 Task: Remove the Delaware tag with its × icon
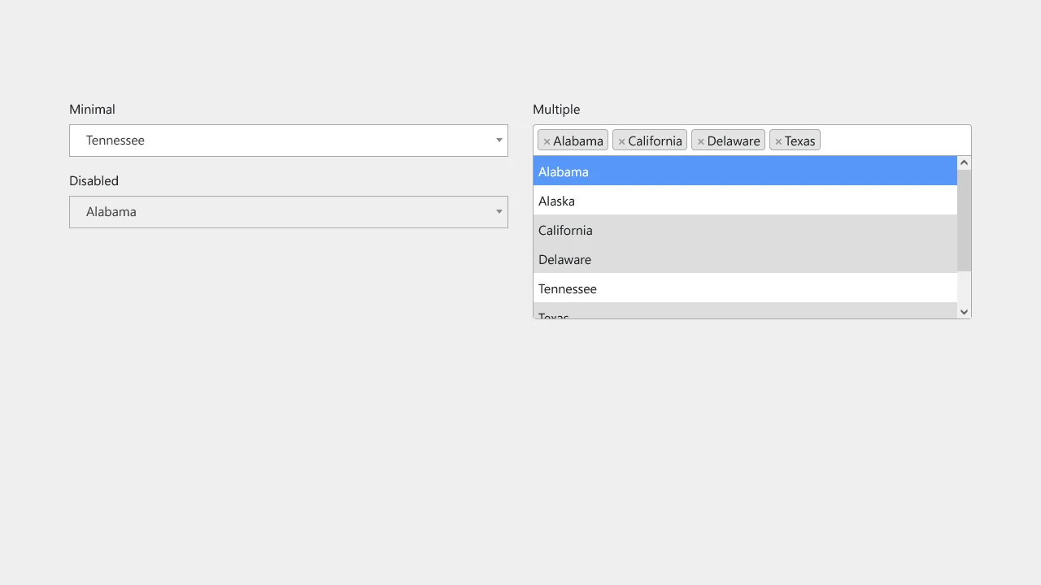[x=701, y=140]
